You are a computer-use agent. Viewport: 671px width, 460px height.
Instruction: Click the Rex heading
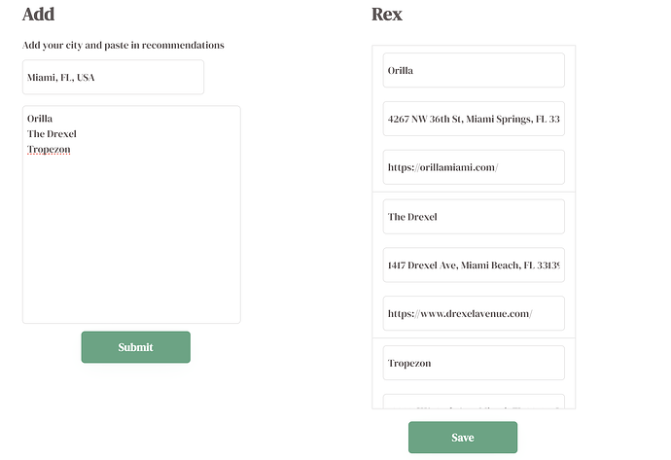[x=387, y=15]
